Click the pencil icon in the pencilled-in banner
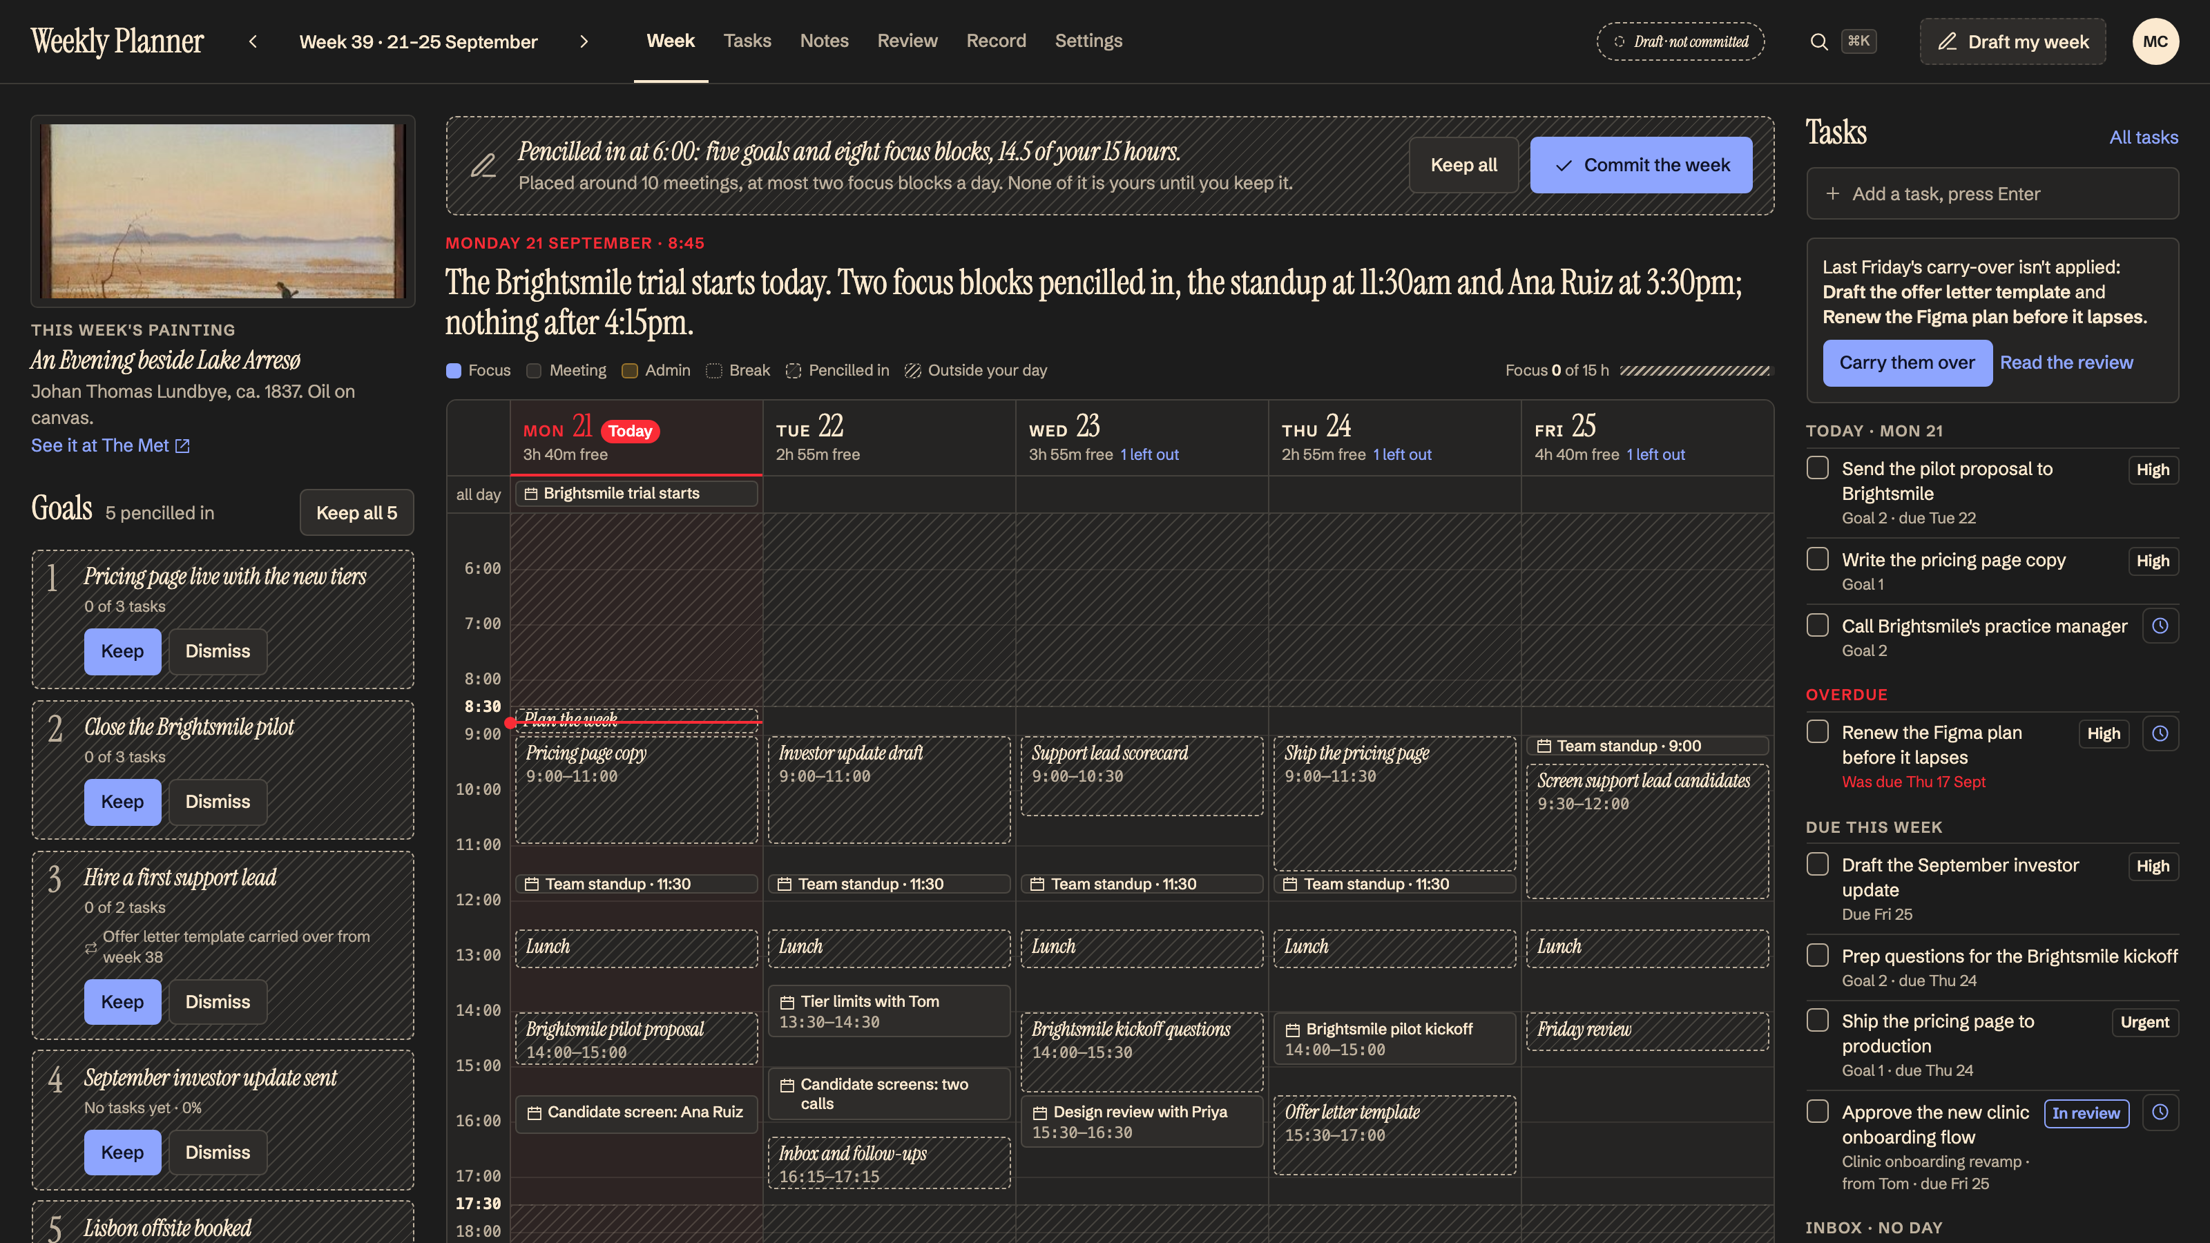The image size is (2210, 1243). coord(483,165)
